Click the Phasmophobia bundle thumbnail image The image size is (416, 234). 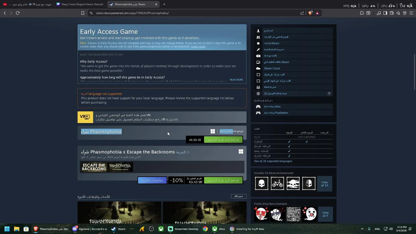[120, 167]
